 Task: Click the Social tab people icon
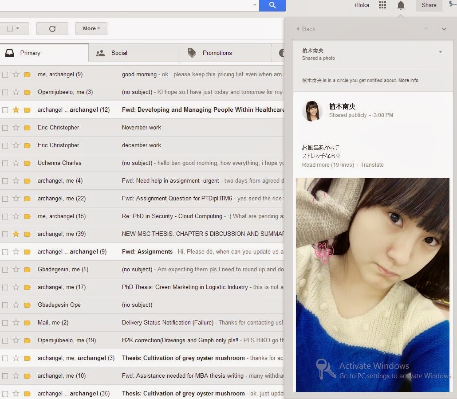(100, 53)
